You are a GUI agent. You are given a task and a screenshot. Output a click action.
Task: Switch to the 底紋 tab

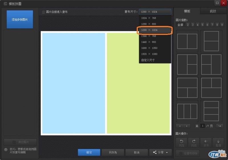213,11
